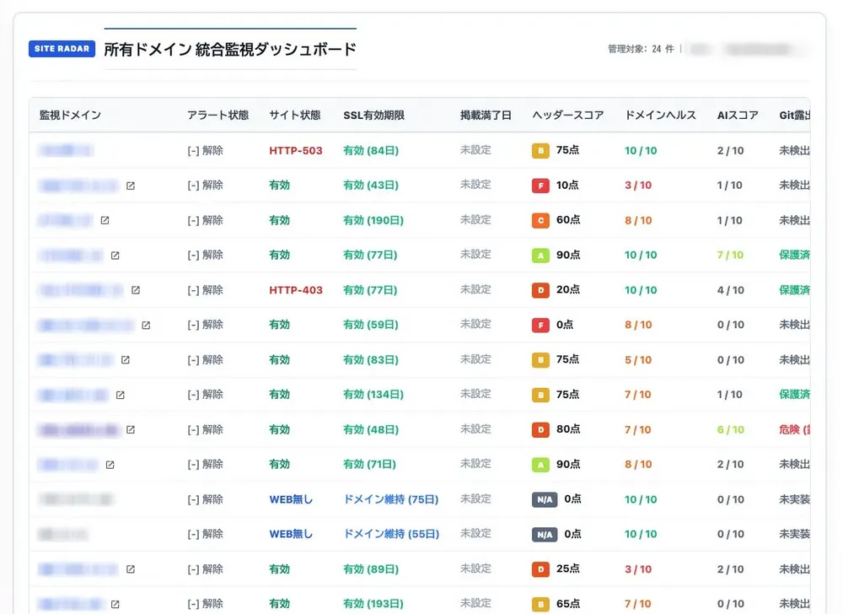The image size is (843, 614).
Task: Click the 管理対象: 24 件 text
Action: tap(641, 49)
